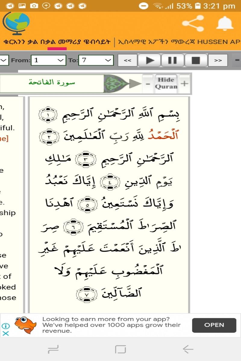Close the ad with the X icon
The height and width of the screenshot is (361, 241).
click(x=6, y=333)
